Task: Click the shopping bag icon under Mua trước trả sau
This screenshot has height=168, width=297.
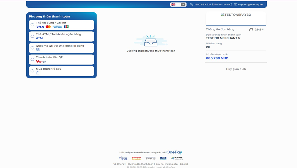Action: tap(38, 73)
